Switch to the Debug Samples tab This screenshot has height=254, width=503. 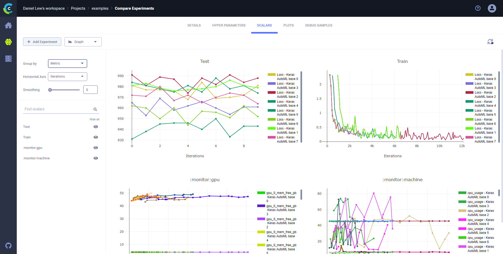click(x=319, y=25)
